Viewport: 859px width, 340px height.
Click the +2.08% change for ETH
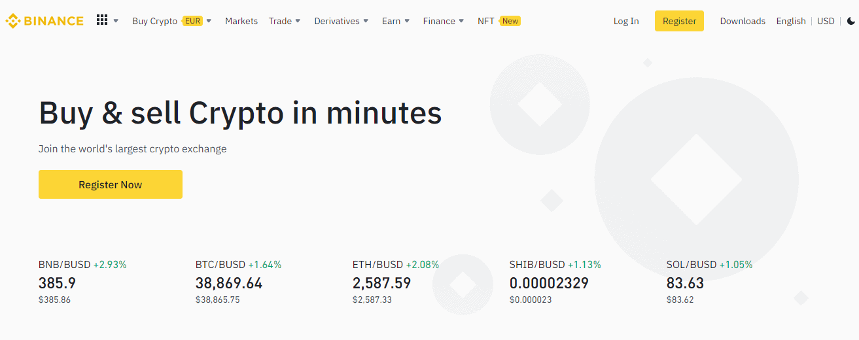pyautogui.click(x=423, y=265)
